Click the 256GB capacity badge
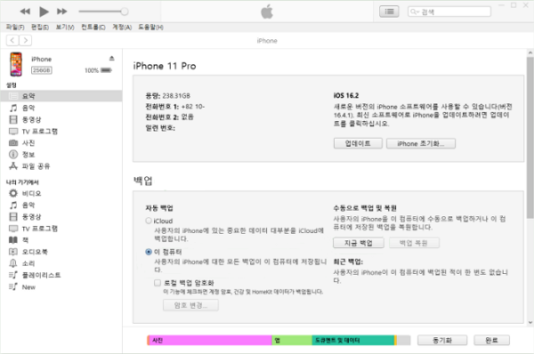Viewport: 534px width, 354px height. coord(42,70)
